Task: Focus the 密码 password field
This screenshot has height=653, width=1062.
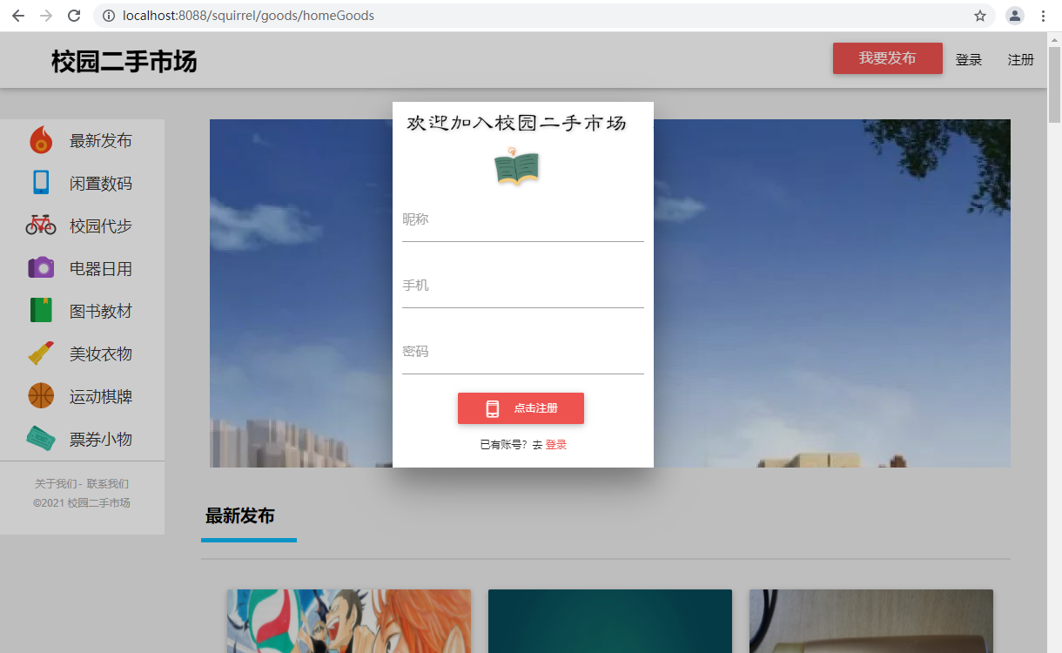Action: (522, 353)
